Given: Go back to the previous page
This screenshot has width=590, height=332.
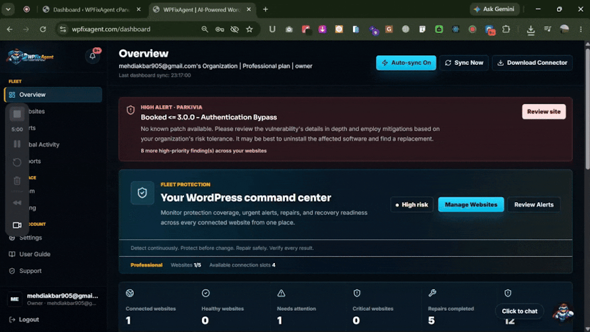Looking at the screenshot, I should tap(10, 29).
